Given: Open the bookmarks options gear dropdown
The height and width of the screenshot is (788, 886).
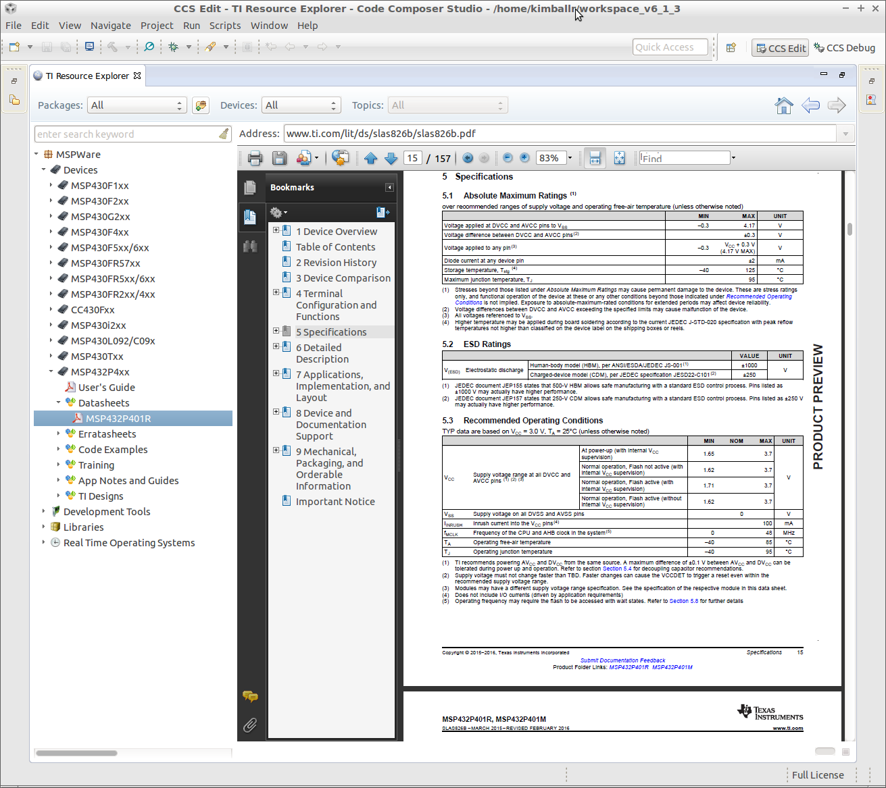Looking at the screenshot, I should click(278, 213).
